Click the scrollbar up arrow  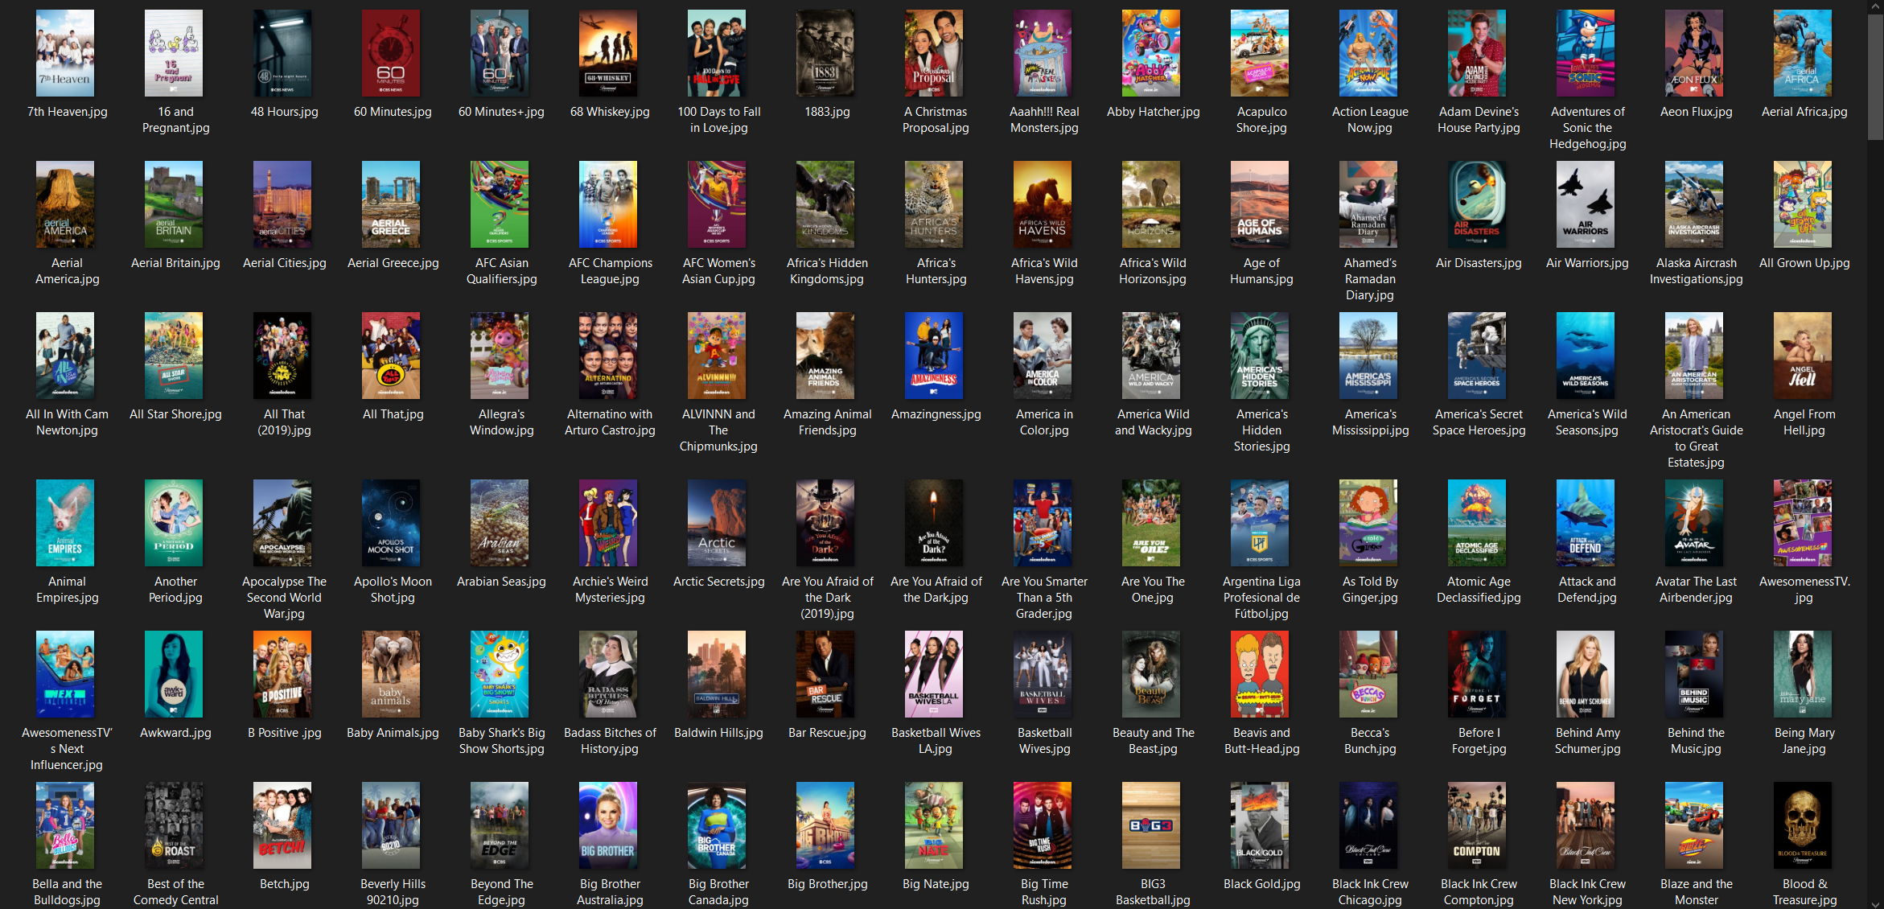(1875, 6)
